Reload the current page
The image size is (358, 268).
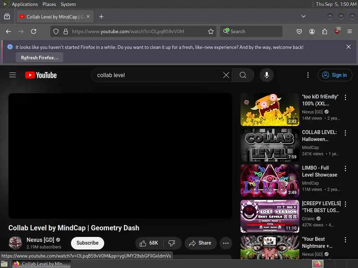click(34, 31)
